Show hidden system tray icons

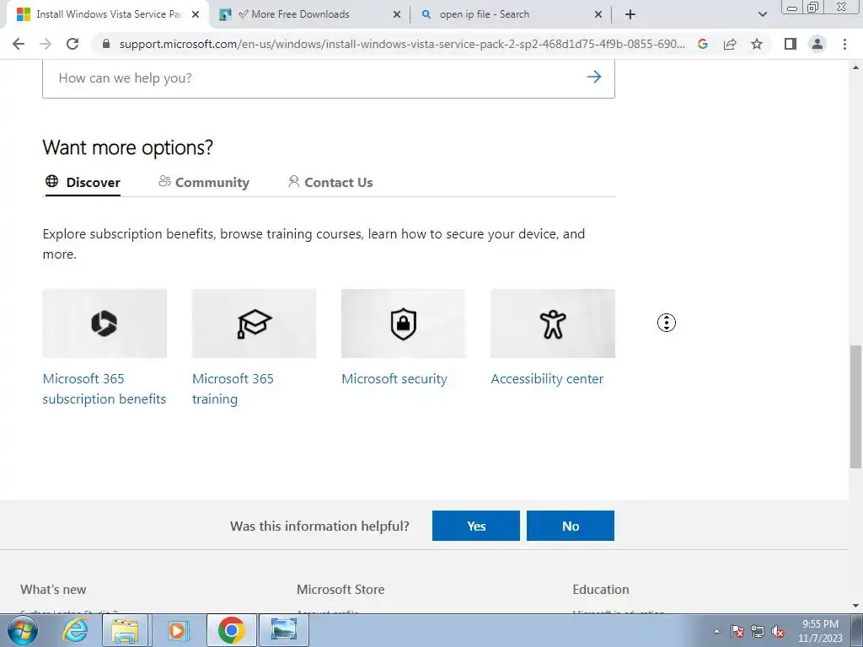point(716,632)
